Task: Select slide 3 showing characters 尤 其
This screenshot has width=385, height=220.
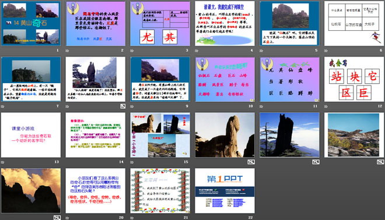Action: pyautogui.click(x=160, y=23)
